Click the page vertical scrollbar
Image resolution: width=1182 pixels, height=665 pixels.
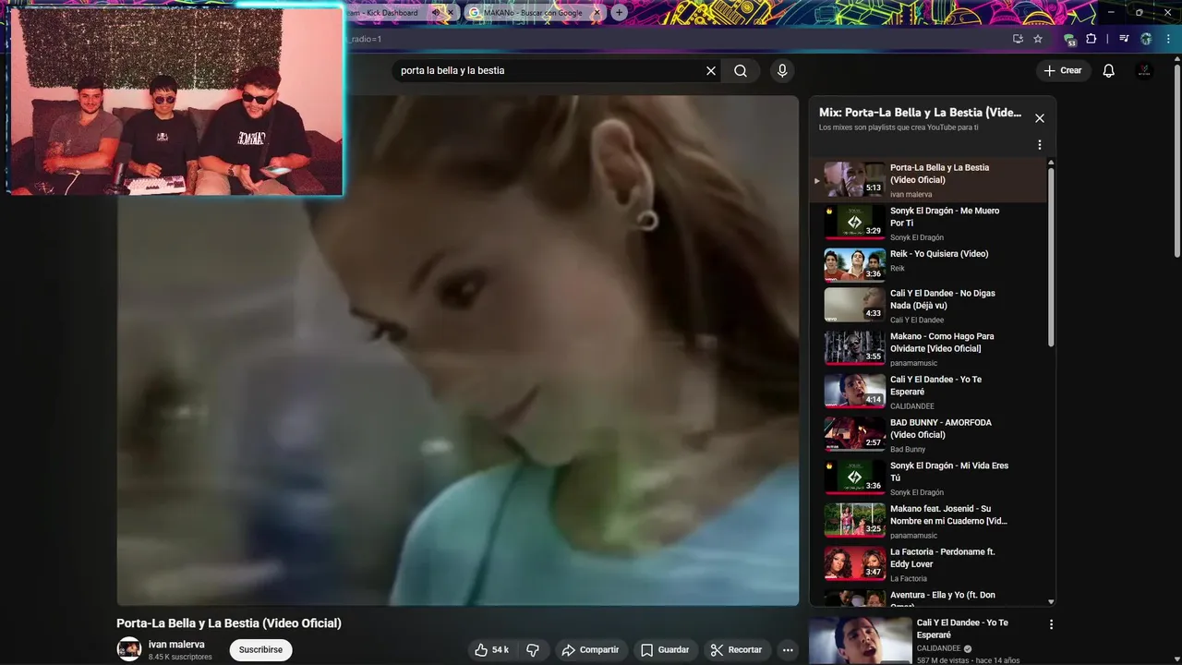(1176, 162)
